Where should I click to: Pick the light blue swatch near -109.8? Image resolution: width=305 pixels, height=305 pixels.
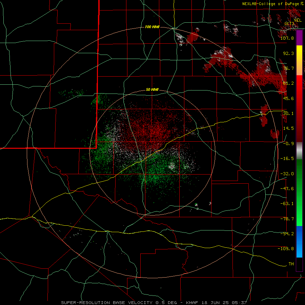(x=299, y=249)
